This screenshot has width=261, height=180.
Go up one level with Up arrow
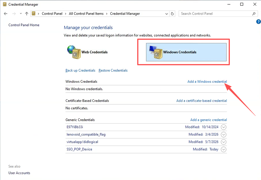tap(27, 14)
